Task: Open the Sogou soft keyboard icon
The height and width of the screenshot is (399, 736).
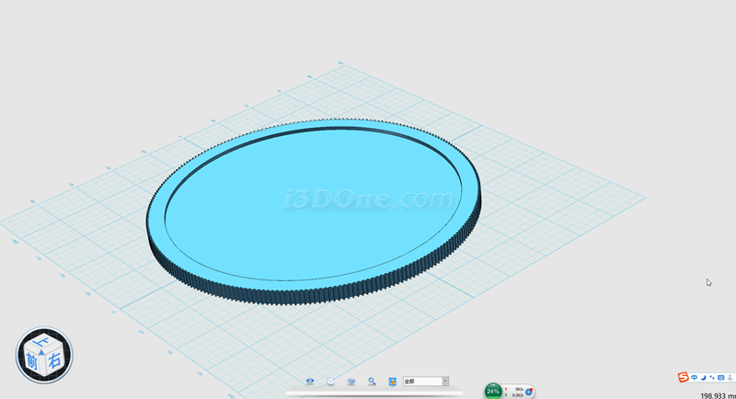Action: 719,377
